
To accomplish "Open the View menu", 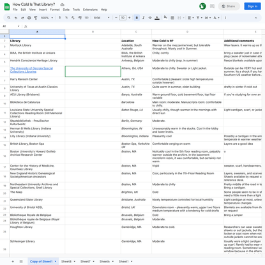I will (x=33, y=10).
